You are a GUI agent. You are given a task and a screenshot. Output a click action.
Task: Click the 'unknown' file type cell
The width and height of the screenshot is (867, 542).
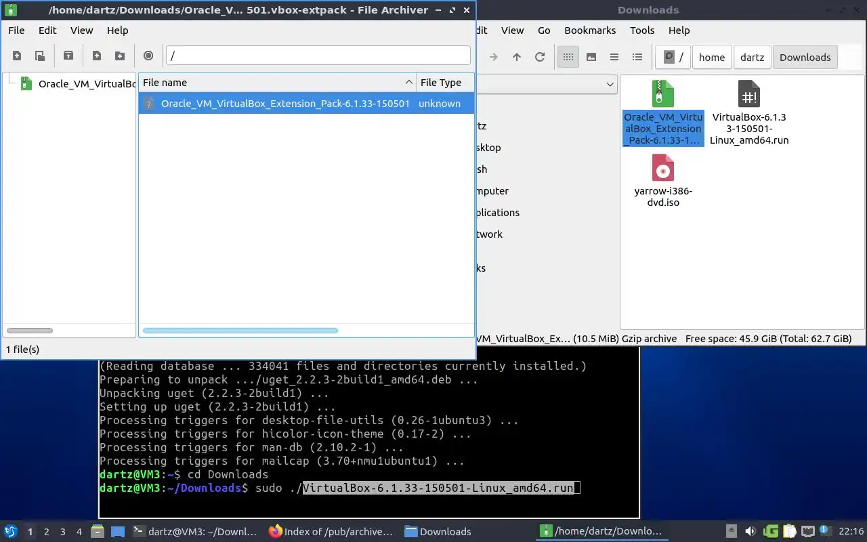tap(440, 104)
